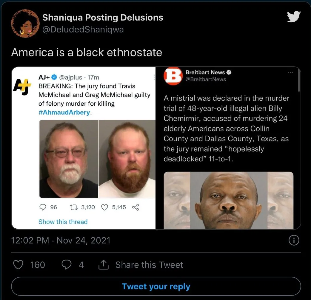This screenshot has height=300, width=311.
Task: Open Shaniqua Posting Delusions profile avatar
Action: point(25,24)
